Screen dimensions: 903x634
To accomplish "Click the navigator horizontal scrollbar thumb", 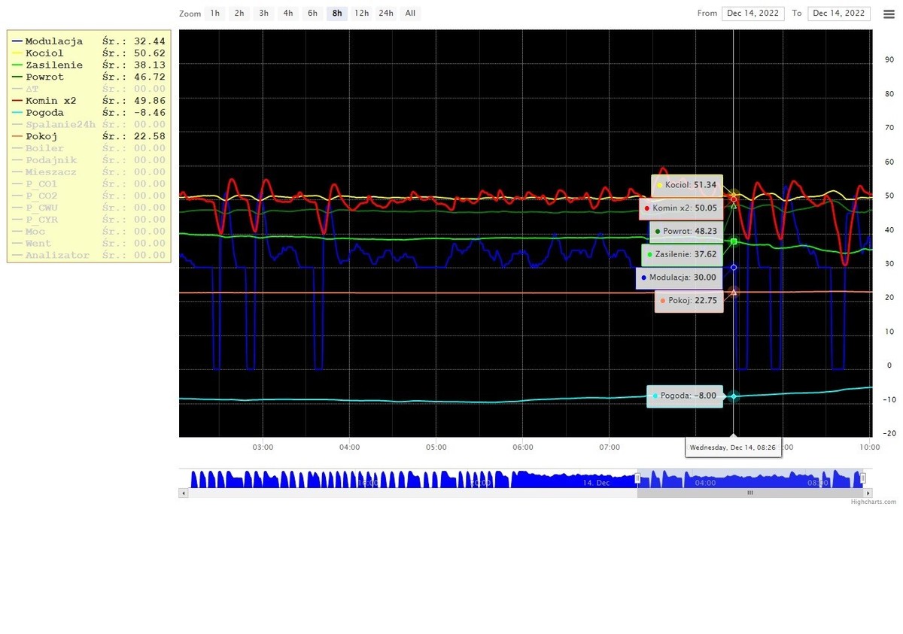I will click(x=749, y=493).
